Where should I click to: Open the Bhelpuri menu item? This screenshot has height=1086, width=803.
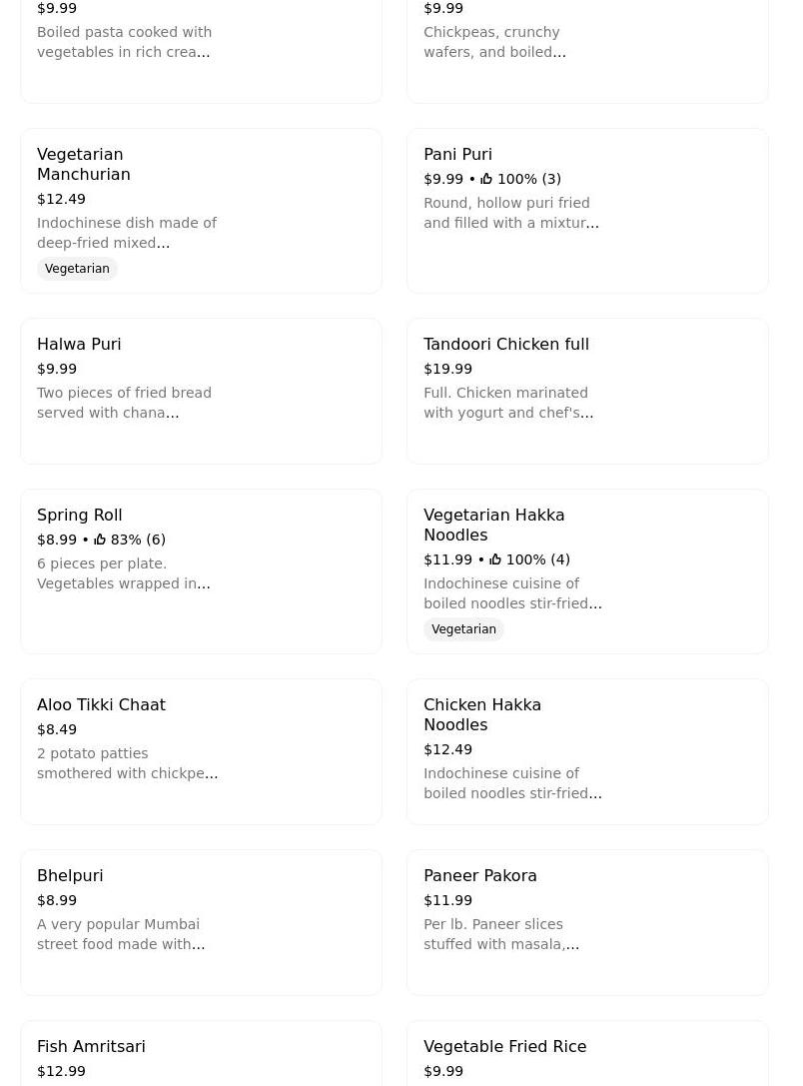[70, 876]
